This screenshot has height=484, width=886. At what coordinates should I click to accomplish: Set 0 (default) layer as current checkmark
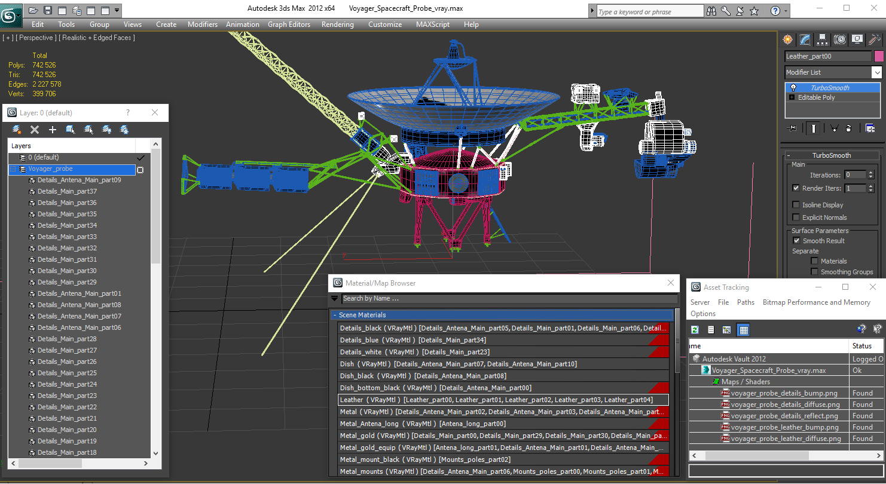(141, 158)
